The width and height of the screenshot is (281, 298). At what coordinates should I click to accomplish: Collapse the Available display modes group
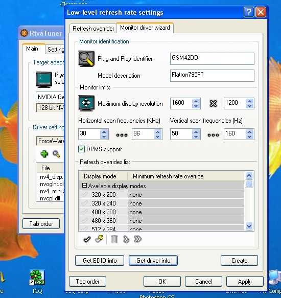click(x=84, y=186)
